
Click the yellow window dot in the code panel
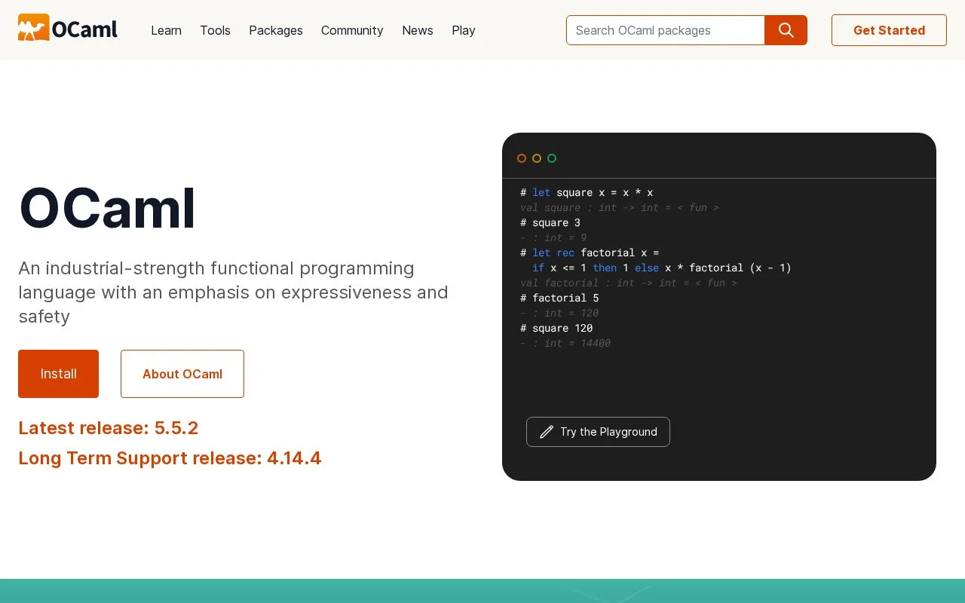click(537, 158)
